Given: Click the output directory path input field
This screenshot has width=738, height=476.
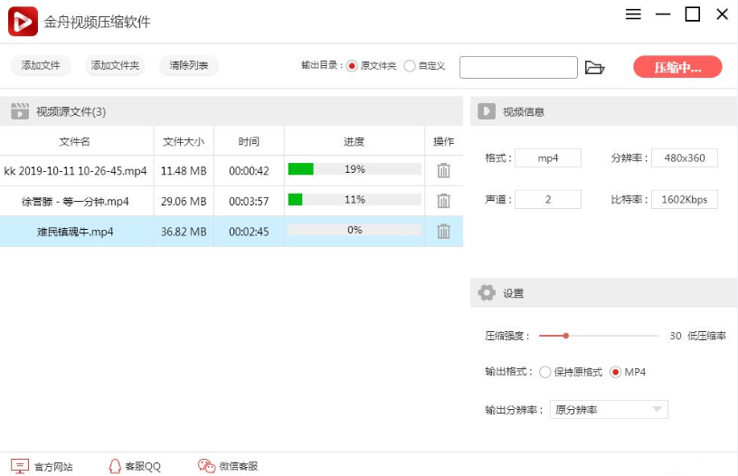Looking at the screenshot, I should pyautogui.click(x=518, y=67).
